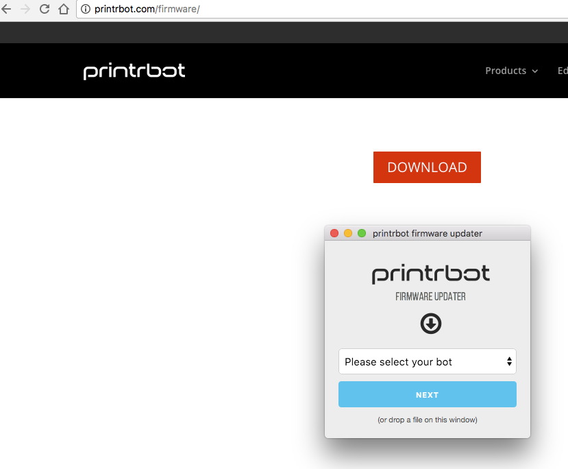
Task: Click the red DOWNLOAD button
Action: pos(427,167)
